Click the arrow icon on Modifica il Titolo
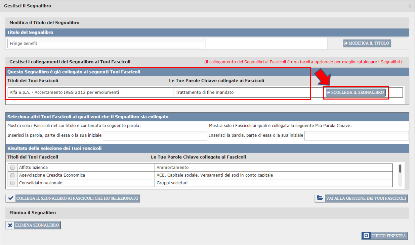 pyautogui.click(x=345, y=43)
